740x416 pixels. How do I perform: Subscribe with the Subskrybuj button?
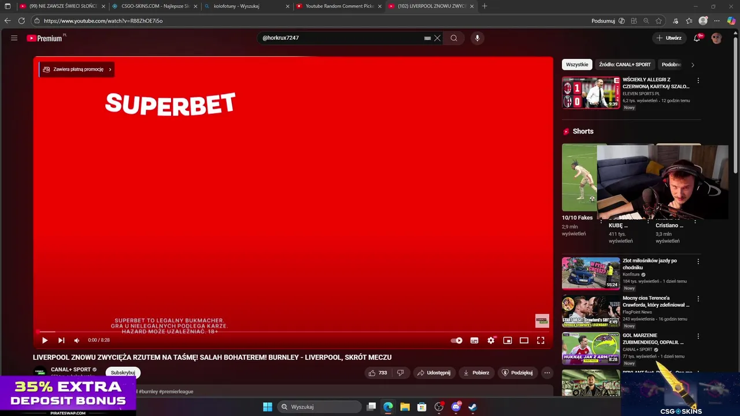(123, 373)
